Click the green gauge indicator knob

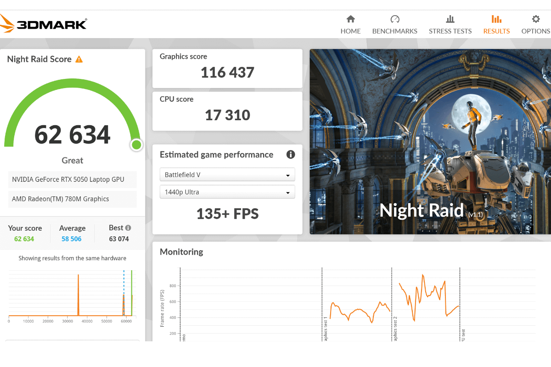pyautogui.click(x=136, y=145)
